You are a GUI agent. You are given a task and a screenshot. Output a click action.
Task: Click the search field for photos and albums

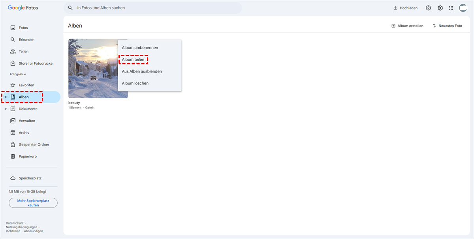[152, 8]
